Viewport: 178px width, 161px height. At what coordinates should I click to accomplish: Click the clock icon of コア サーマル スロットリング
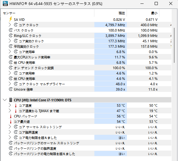tap(16, 127)
